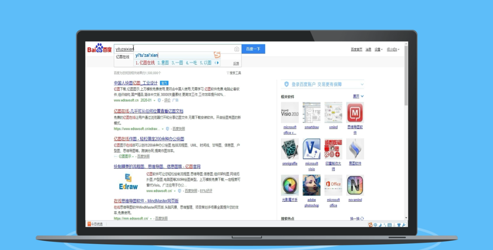The image size is (493, 250).
Task: Click the search input field
Action: 178,49
